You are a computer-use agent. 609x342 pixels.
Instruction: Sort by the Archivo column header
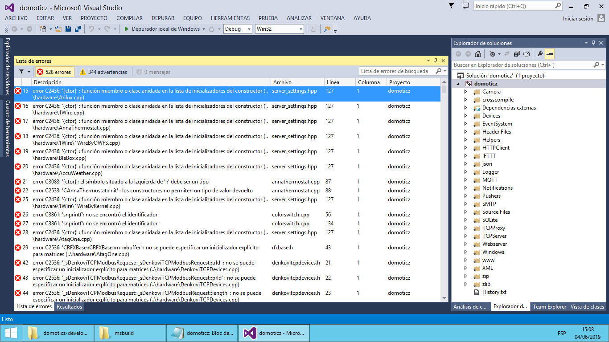tap(298, 82)
